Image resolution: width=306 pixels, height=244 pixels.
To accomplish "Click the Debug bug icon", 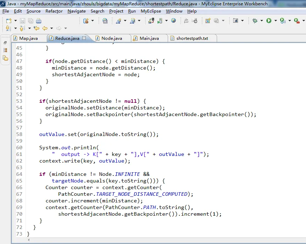I will click(x=255, y=21).
